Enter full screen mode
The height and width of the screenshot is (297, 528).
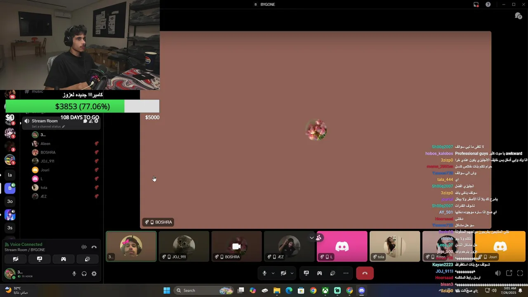[520, 273]
